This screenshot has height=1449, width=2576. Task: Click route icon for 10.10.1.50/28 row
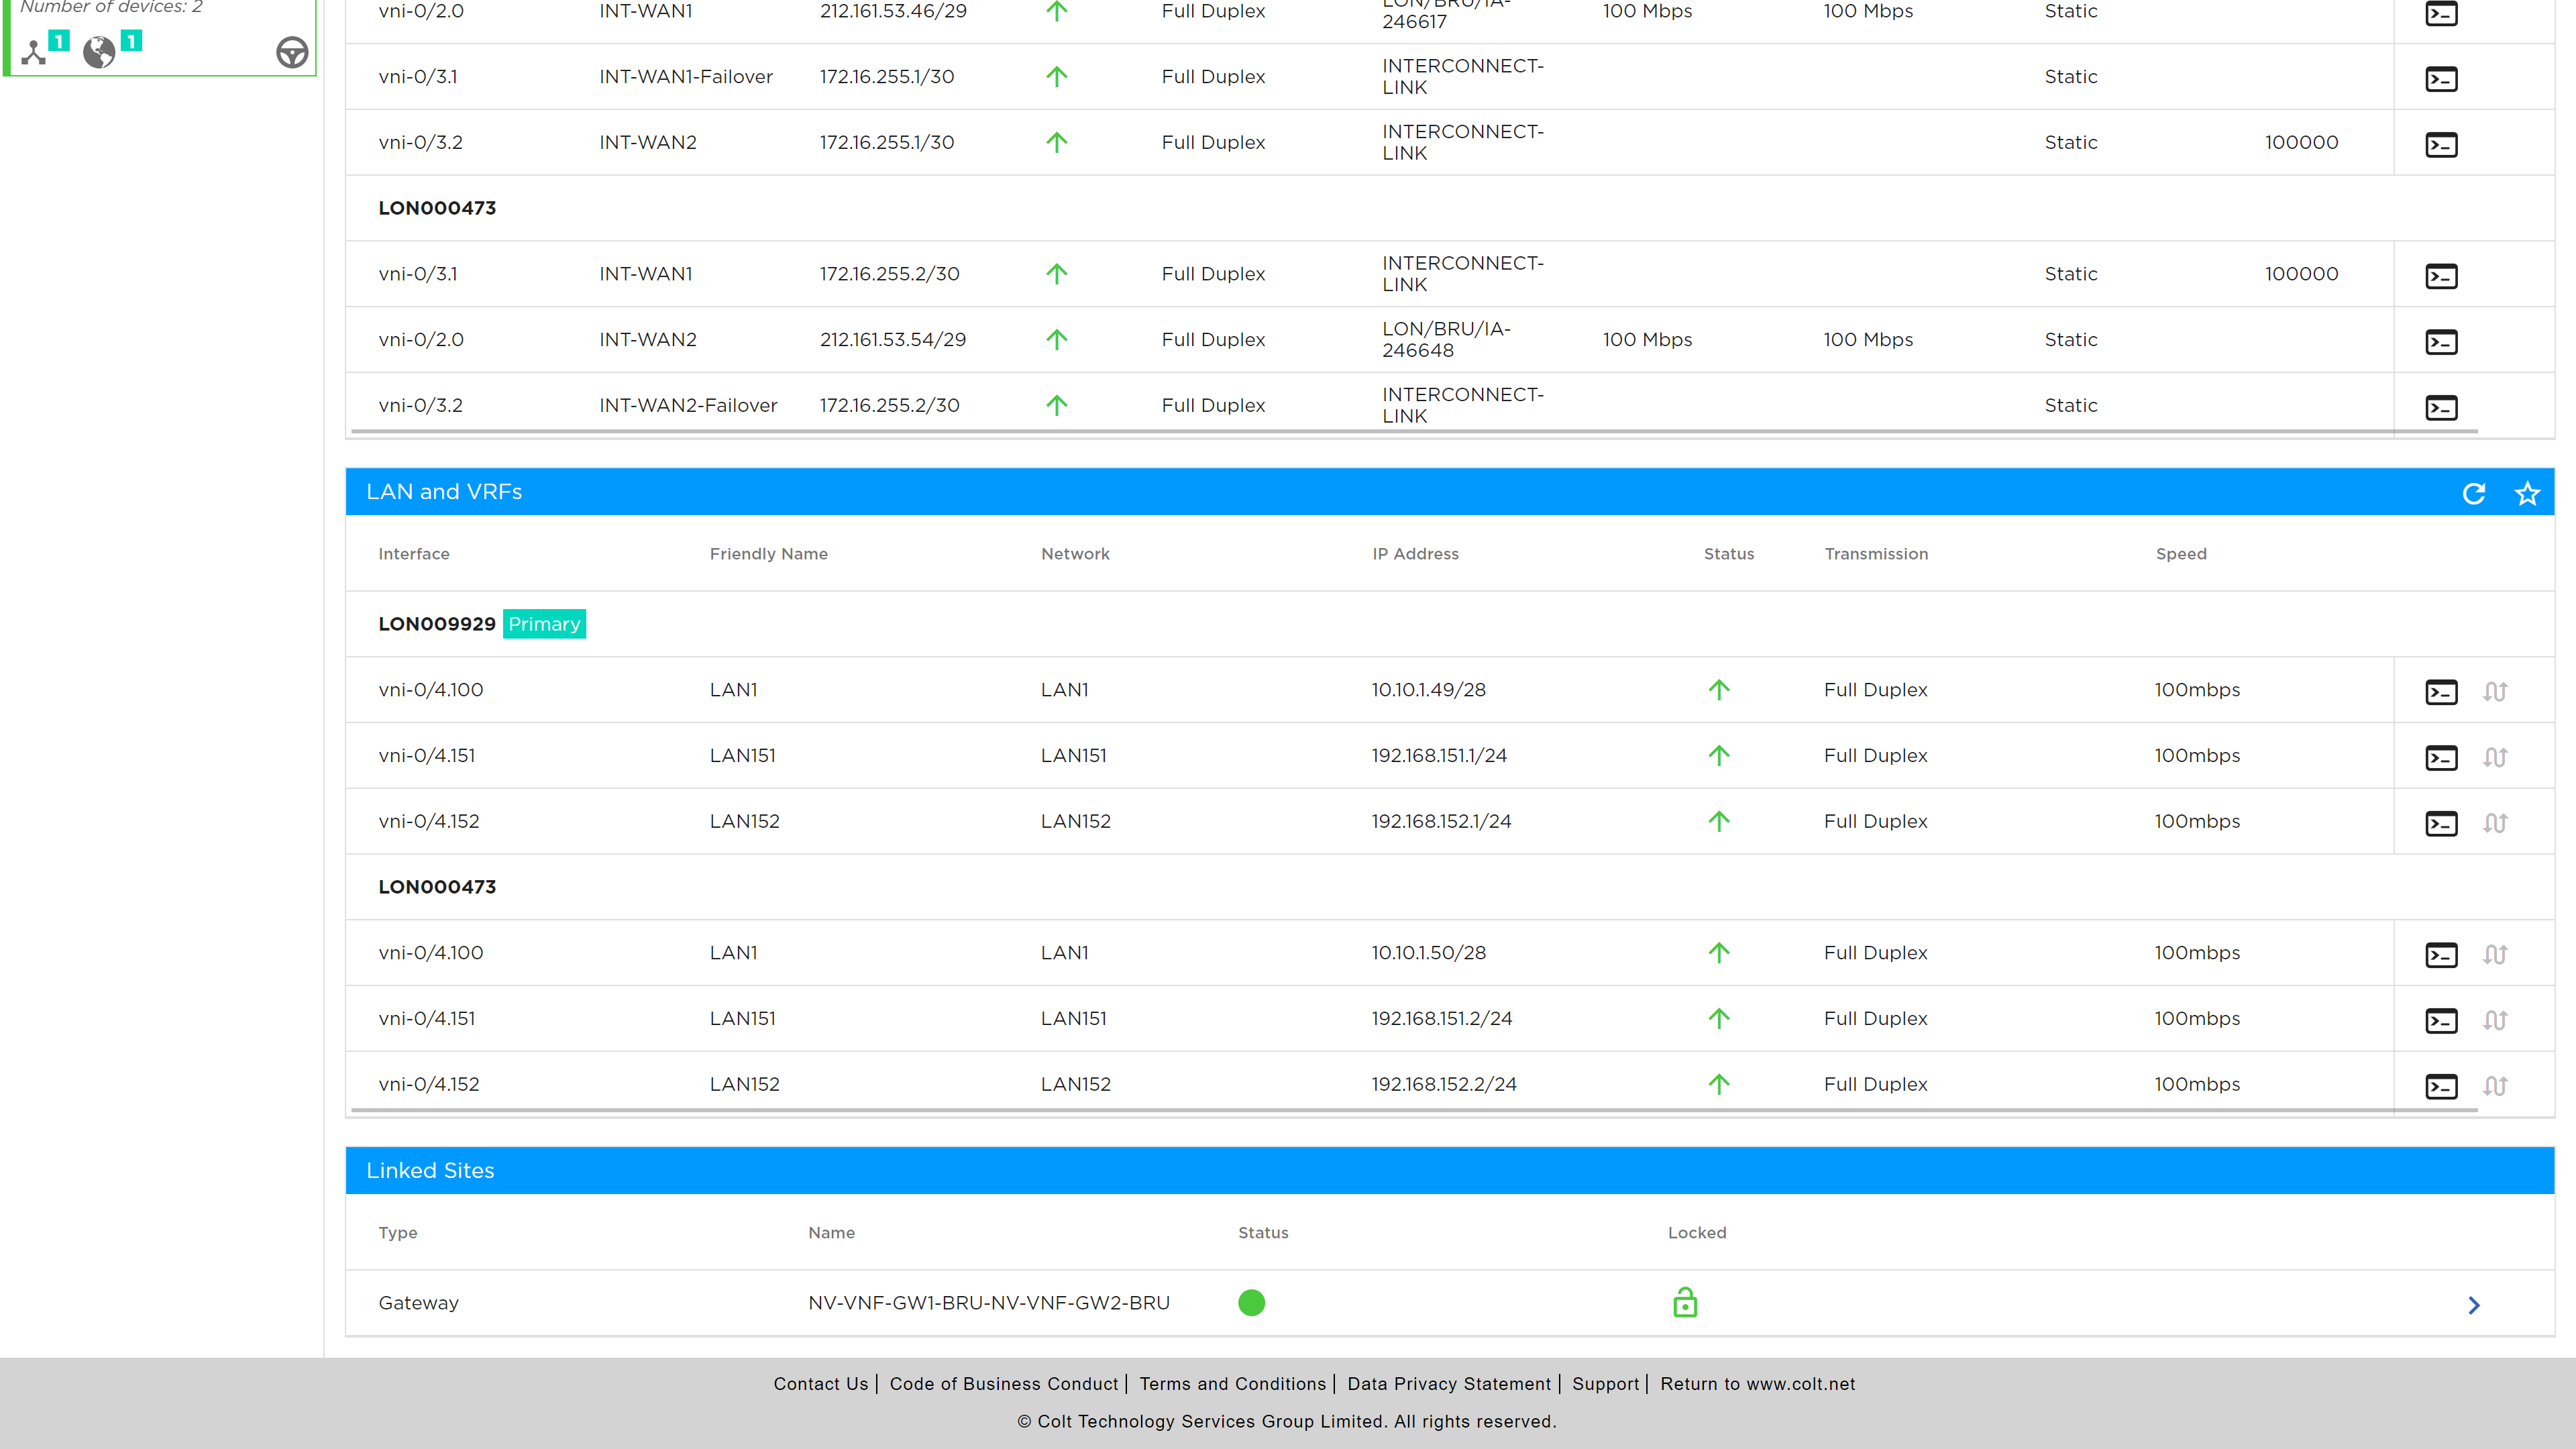click(x=2495, y=955)
